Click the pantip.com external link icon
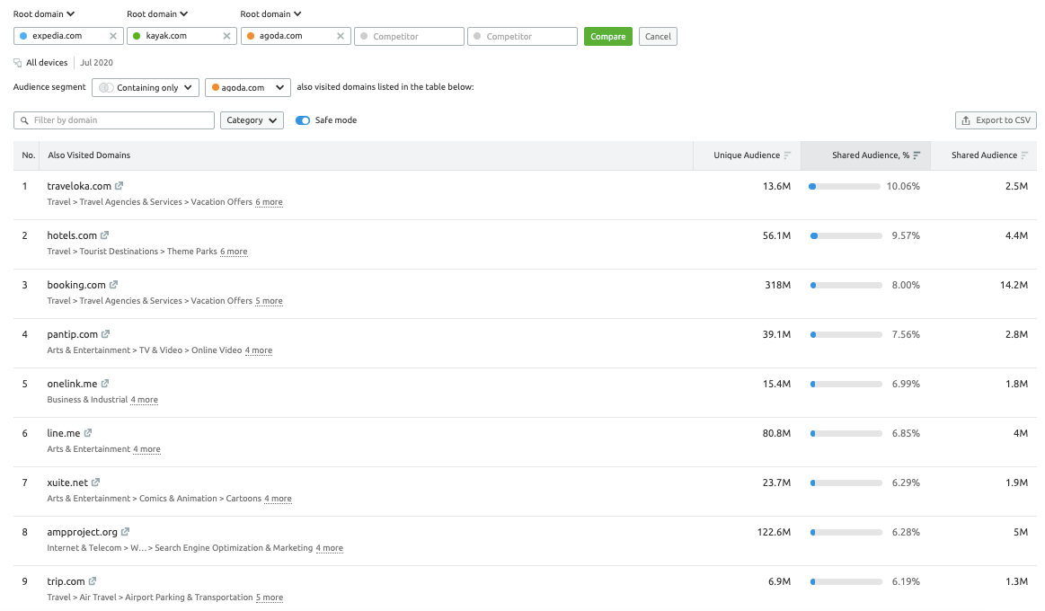The image size is (1045, 611). click(106, 334)
